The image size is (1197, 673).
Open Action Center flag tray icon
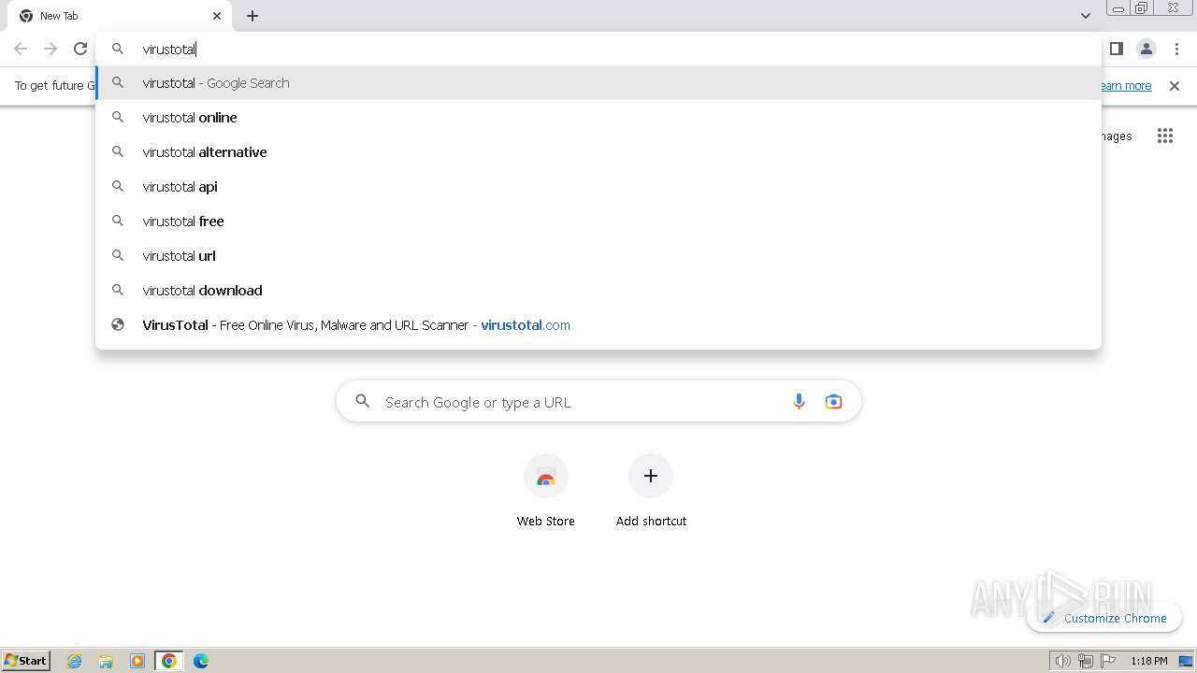[x=1108, y=661]
